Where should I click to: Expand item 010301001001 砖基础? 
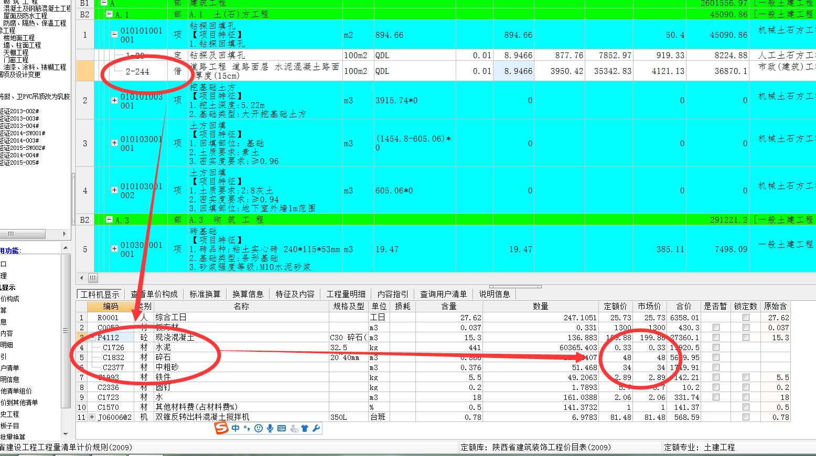coord(114,249)
